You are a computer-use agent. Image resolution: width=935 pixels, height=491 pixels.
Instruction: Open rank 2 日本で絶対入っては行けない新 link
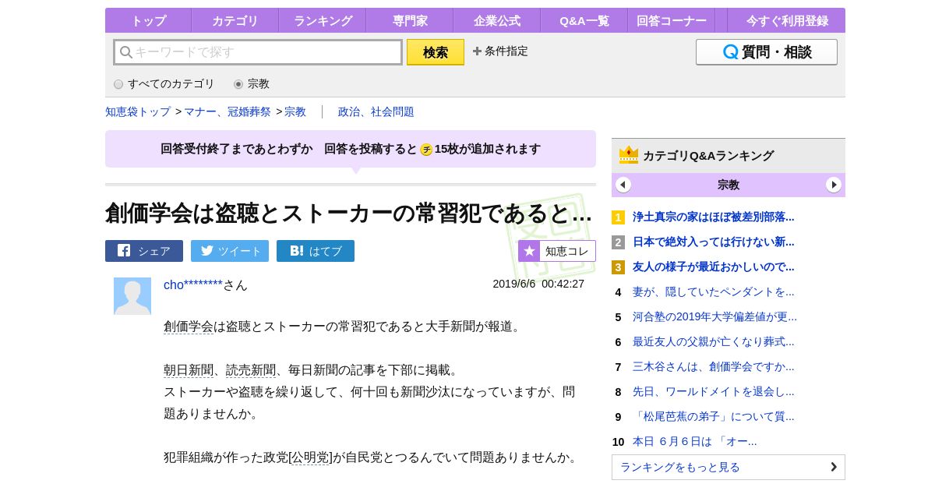(x=714, y=242)
